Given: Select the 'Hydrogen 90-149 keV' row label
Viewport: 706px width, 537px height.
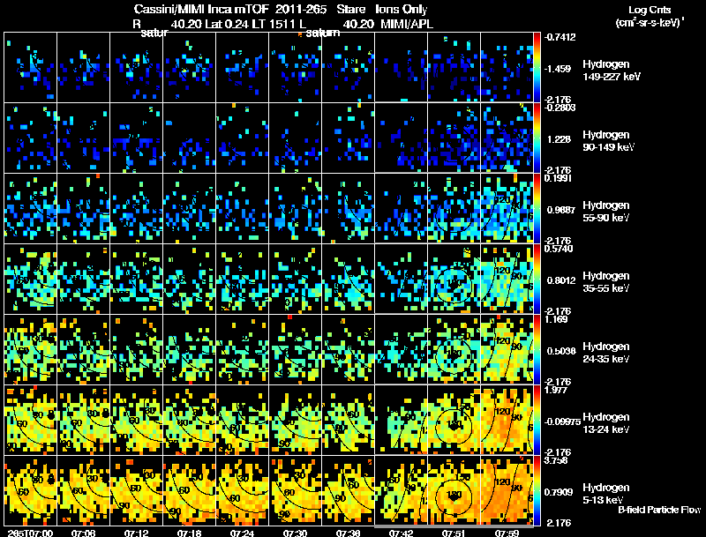Looking at the screenshot, I should point(608,141).
